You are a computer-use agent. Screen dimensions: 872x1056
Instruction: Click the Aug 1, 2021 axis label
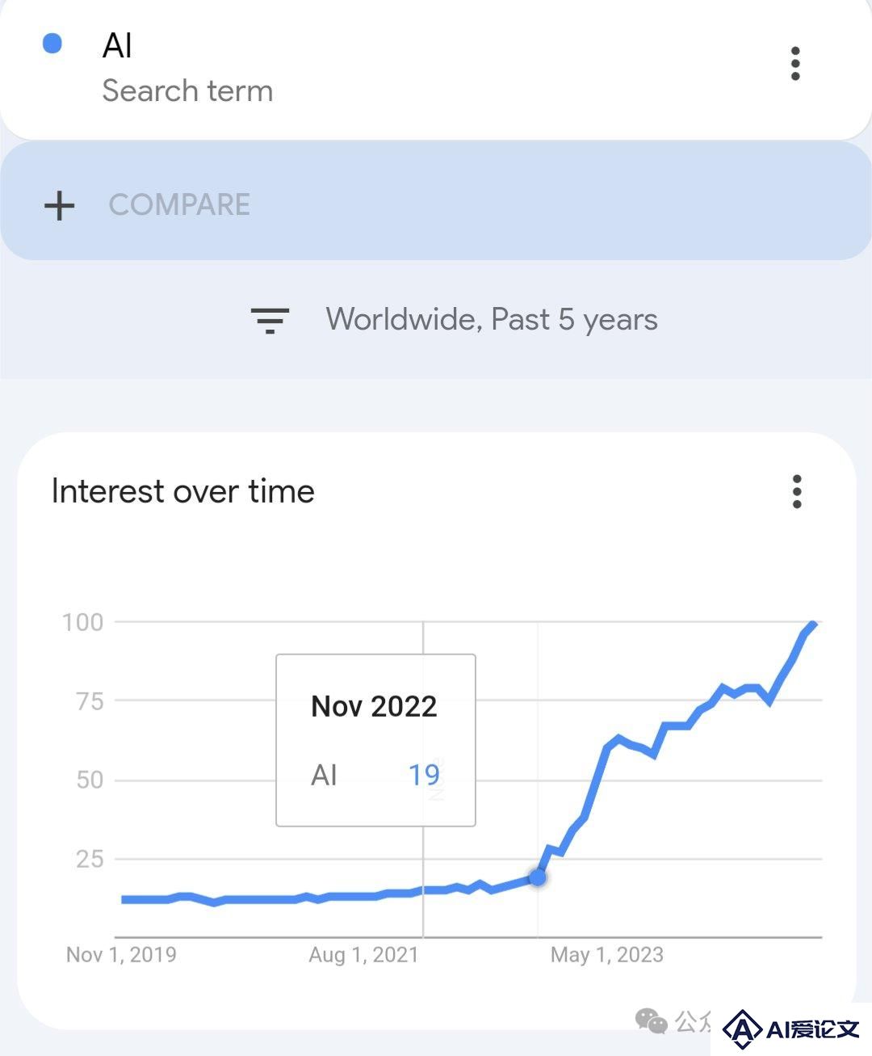(x=363, y=955)
